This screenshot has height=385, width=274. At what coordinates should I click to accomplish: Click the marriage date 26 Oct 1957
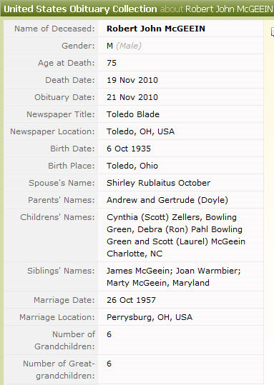click(131, 300)
